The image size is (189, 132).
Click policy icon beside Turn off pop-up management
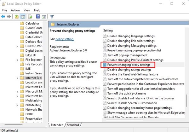(105, 55)
